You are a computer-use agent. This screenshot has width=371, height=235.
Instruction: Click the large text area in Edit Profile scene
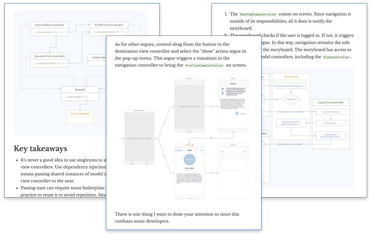[233, 165]
